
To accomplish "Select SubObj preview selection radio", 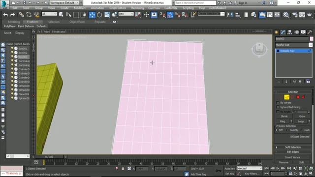I will [287, 130].
